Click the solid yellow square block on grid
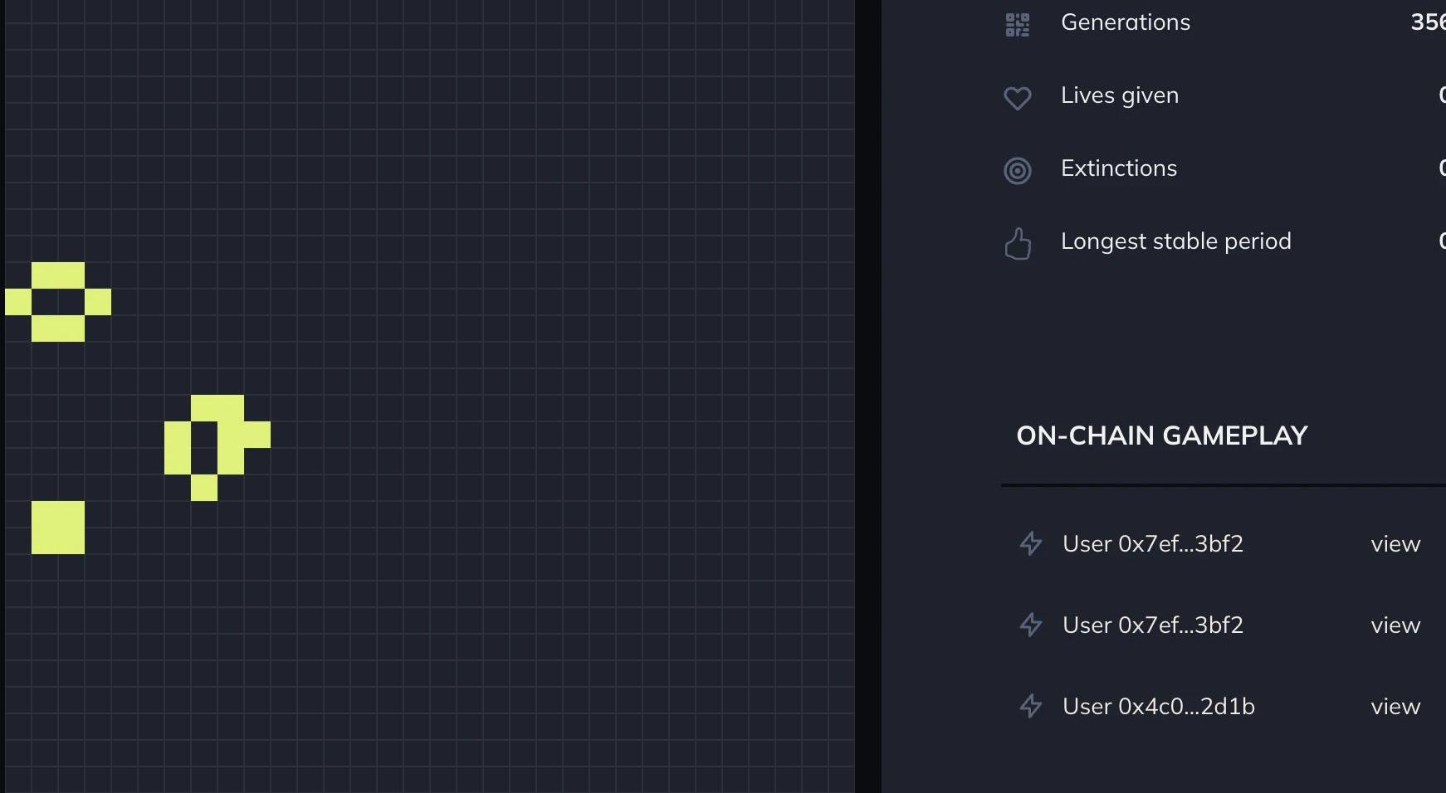Image resolution: width=1446 pixels, height=793 pixels. [58, 528]
